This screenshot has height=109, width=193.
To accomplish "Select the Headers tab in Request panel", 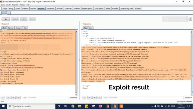I will pyautogui.click(x=18, y=28).
